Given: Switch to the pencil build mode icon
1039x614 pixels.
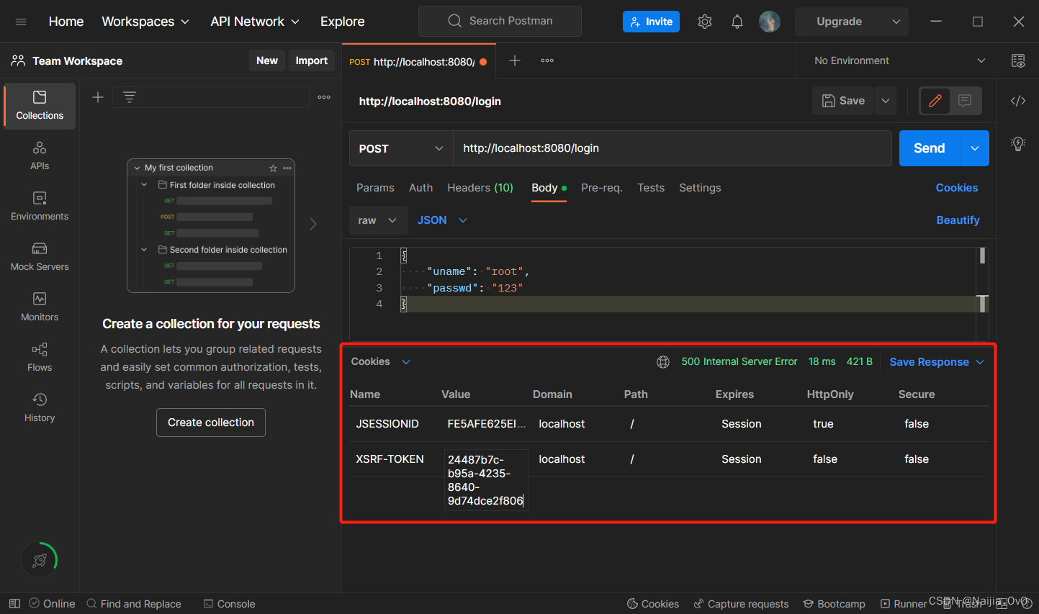Looking at the screenshot, I should point(935,101).
